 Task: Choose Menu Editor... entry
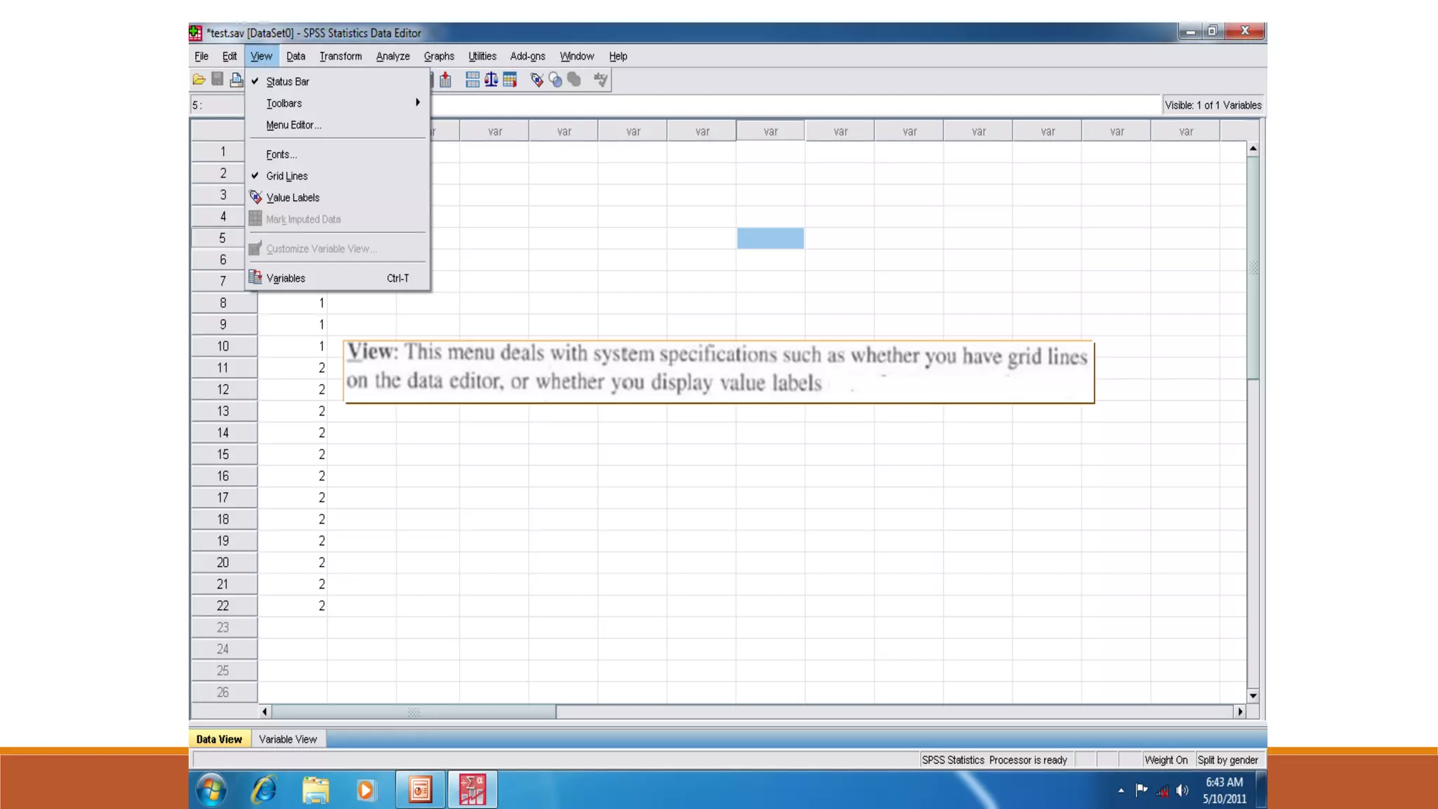293,125
